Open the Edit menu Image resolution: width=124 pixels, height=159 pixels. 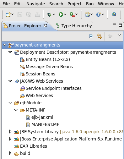[x=18, y=4]
